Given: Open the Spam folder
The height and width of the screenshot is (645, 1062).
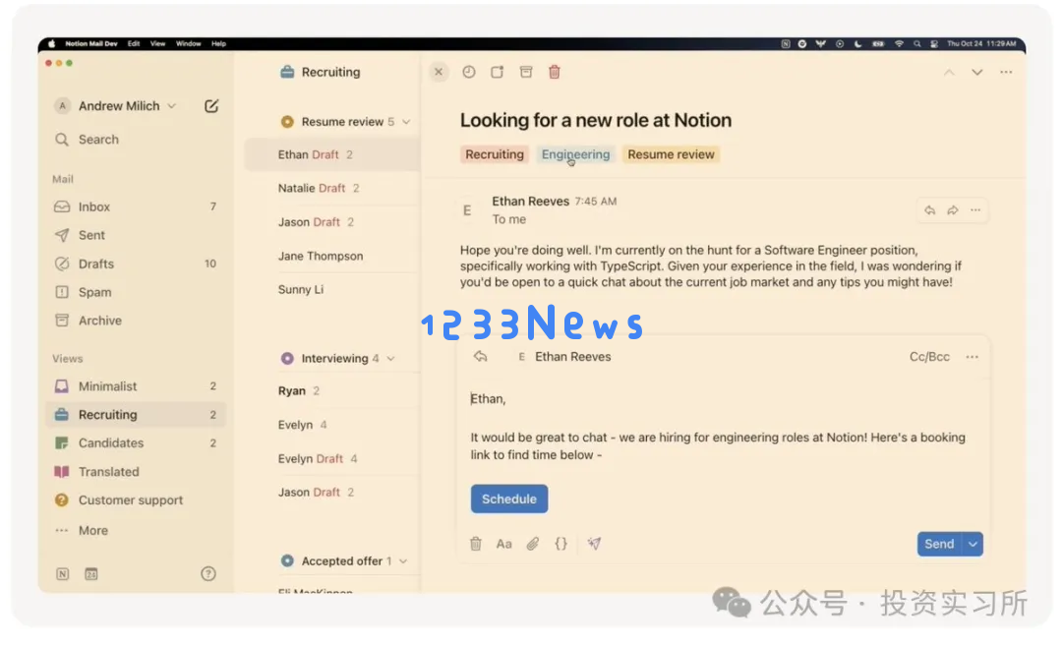Looking at the screenshot, I should click(x=136, y=292).
